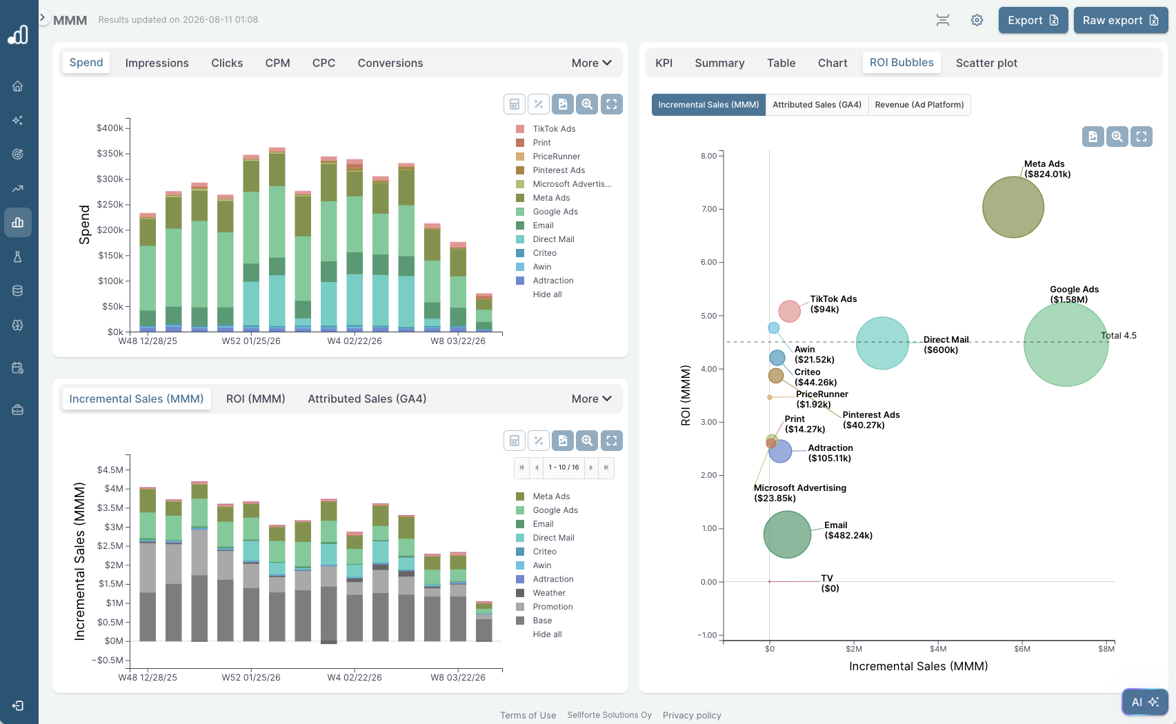
Task: Jump to last legend page
Action: [606, 467]
